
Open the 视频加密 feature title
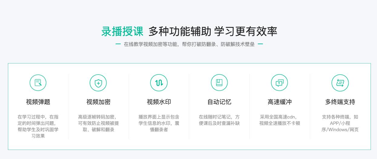[x=98, y=102]
